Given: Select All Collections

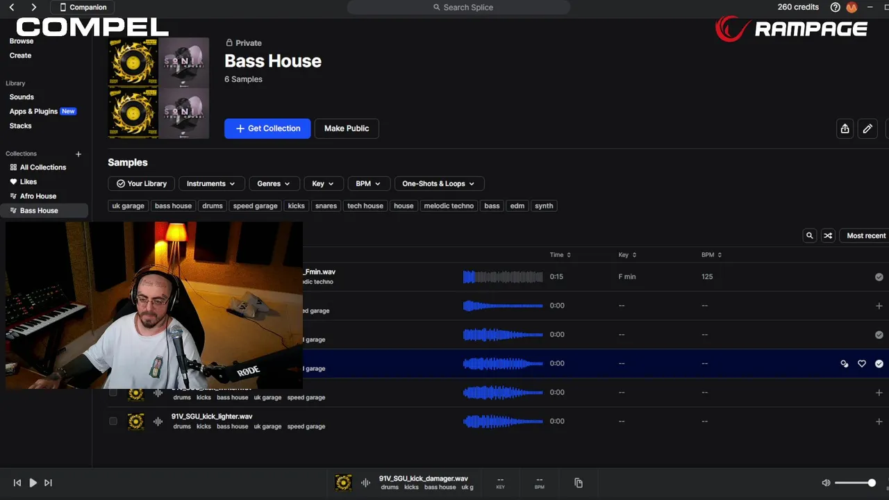Looking at the screenshot, I should pyautogui.click(x=43, y=167).
